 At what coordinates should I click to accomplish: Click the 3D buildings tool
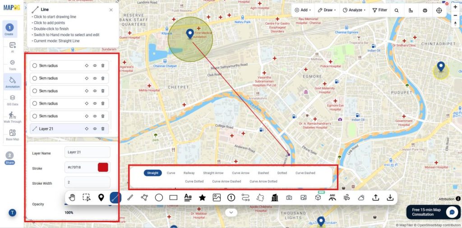tap(275, 198)
